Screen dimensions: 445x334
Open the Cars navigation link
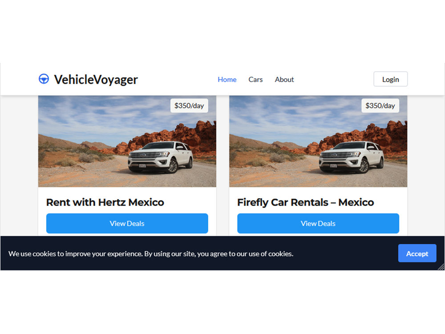pos(255,80)
